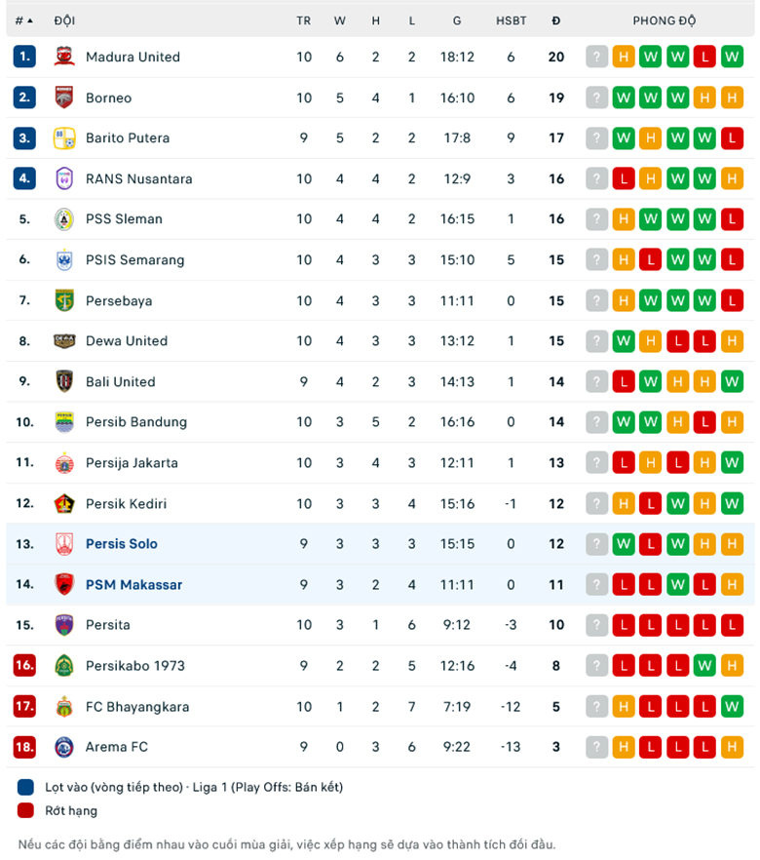The image size is (760, 860).
Task: Sort table by the # rank column
Action: (23, 20)
